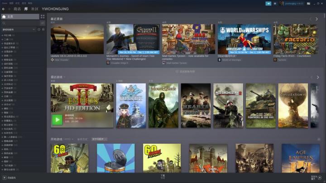This screenshot has height=183, width=326.
Task: Click the World of Warships game name link
Action: (x=232, y=60)
